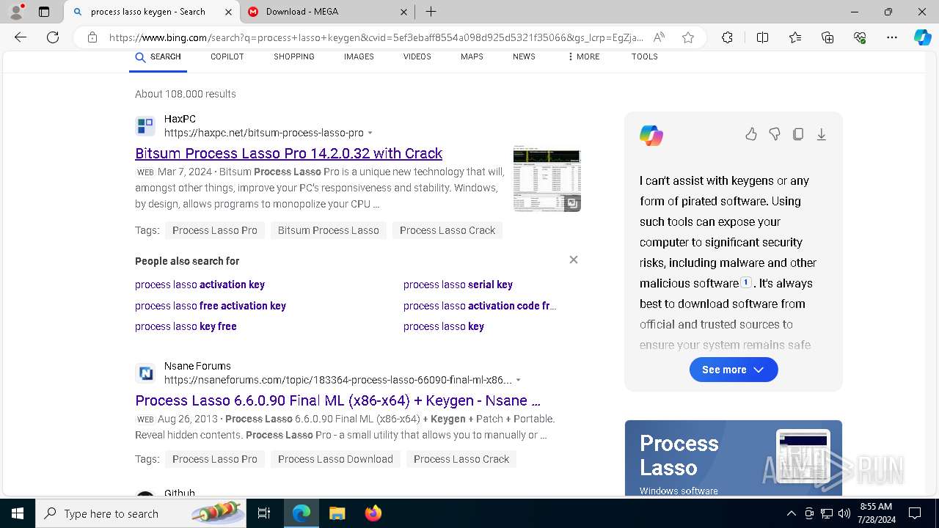Select the SEARCH tab
Screen dimensions: 939x528
pos(158,57)
